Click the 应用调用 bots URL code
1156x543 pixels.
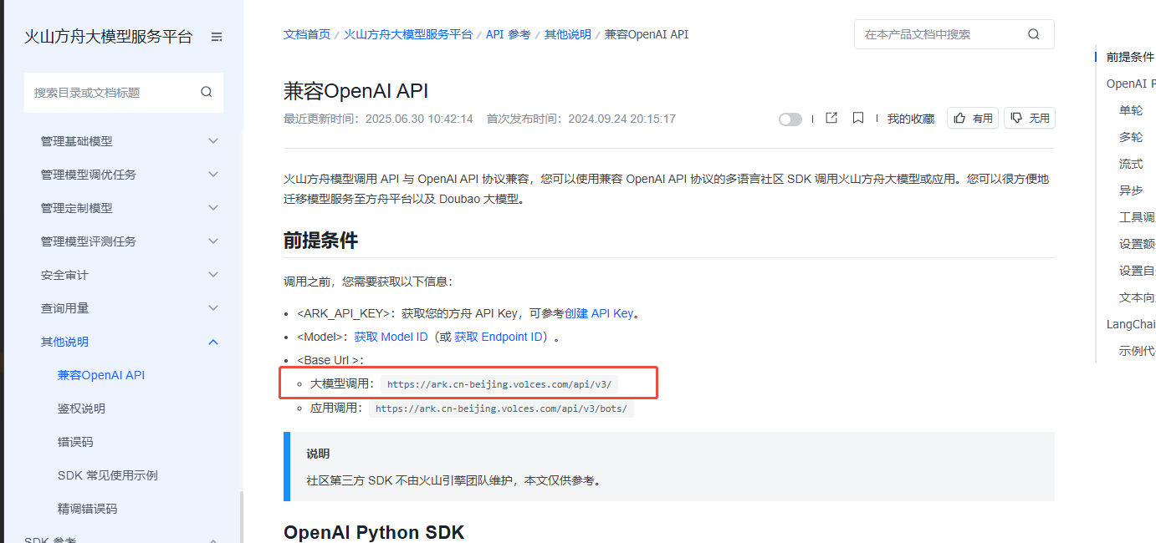tap(502, 409)
